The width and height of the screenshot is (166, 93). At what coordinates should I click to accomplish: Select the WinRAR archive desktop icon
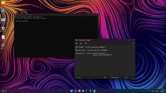[3, 46]
